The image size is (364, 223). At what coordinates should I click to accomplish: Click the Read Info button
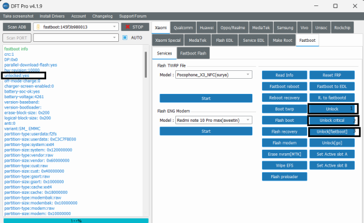285,75
